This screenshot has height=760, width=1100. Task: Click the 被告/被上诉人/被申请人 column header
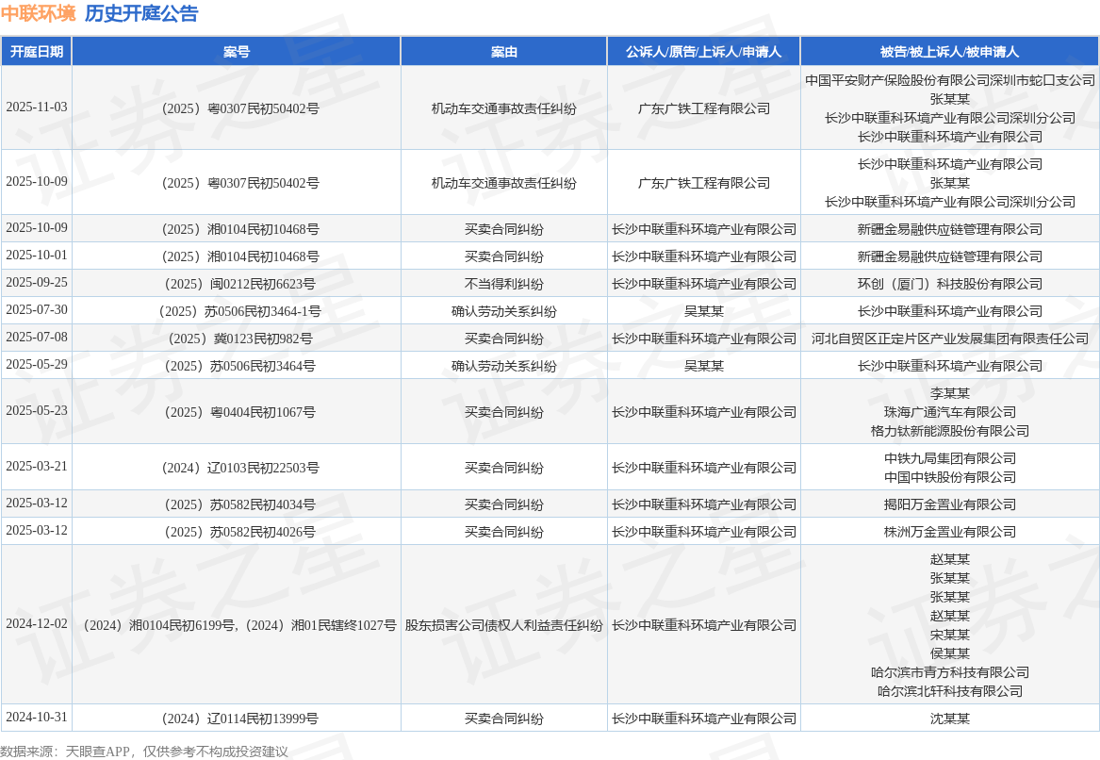point(950,51)
